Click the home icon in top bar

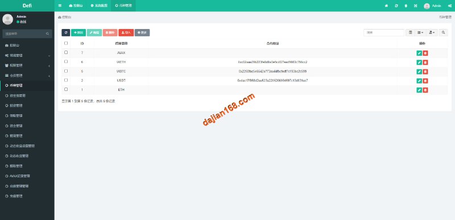click(386, 6)
